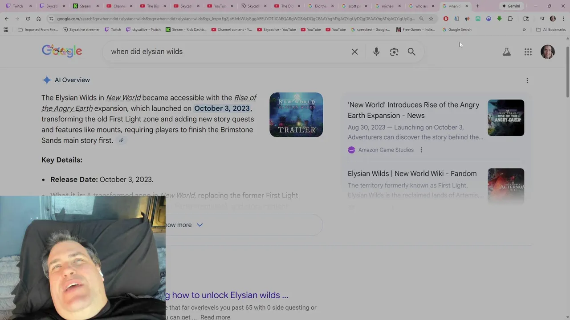570x320 pixels.
Task: Open All Bookmarks folder
Action: tap(551, 30)
